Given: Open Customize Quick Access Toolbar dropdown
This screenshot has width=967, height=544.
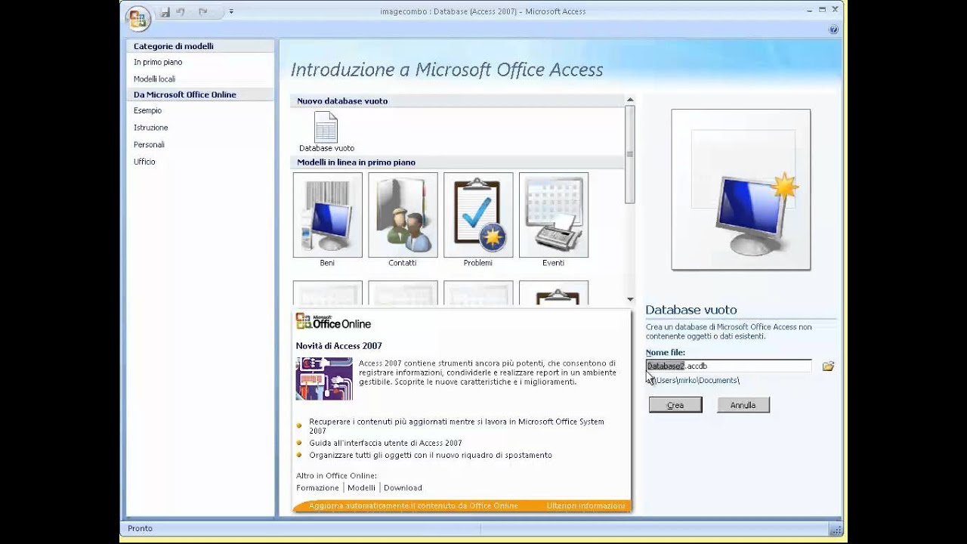Looking at the screenshot, I should coord(231,12).
